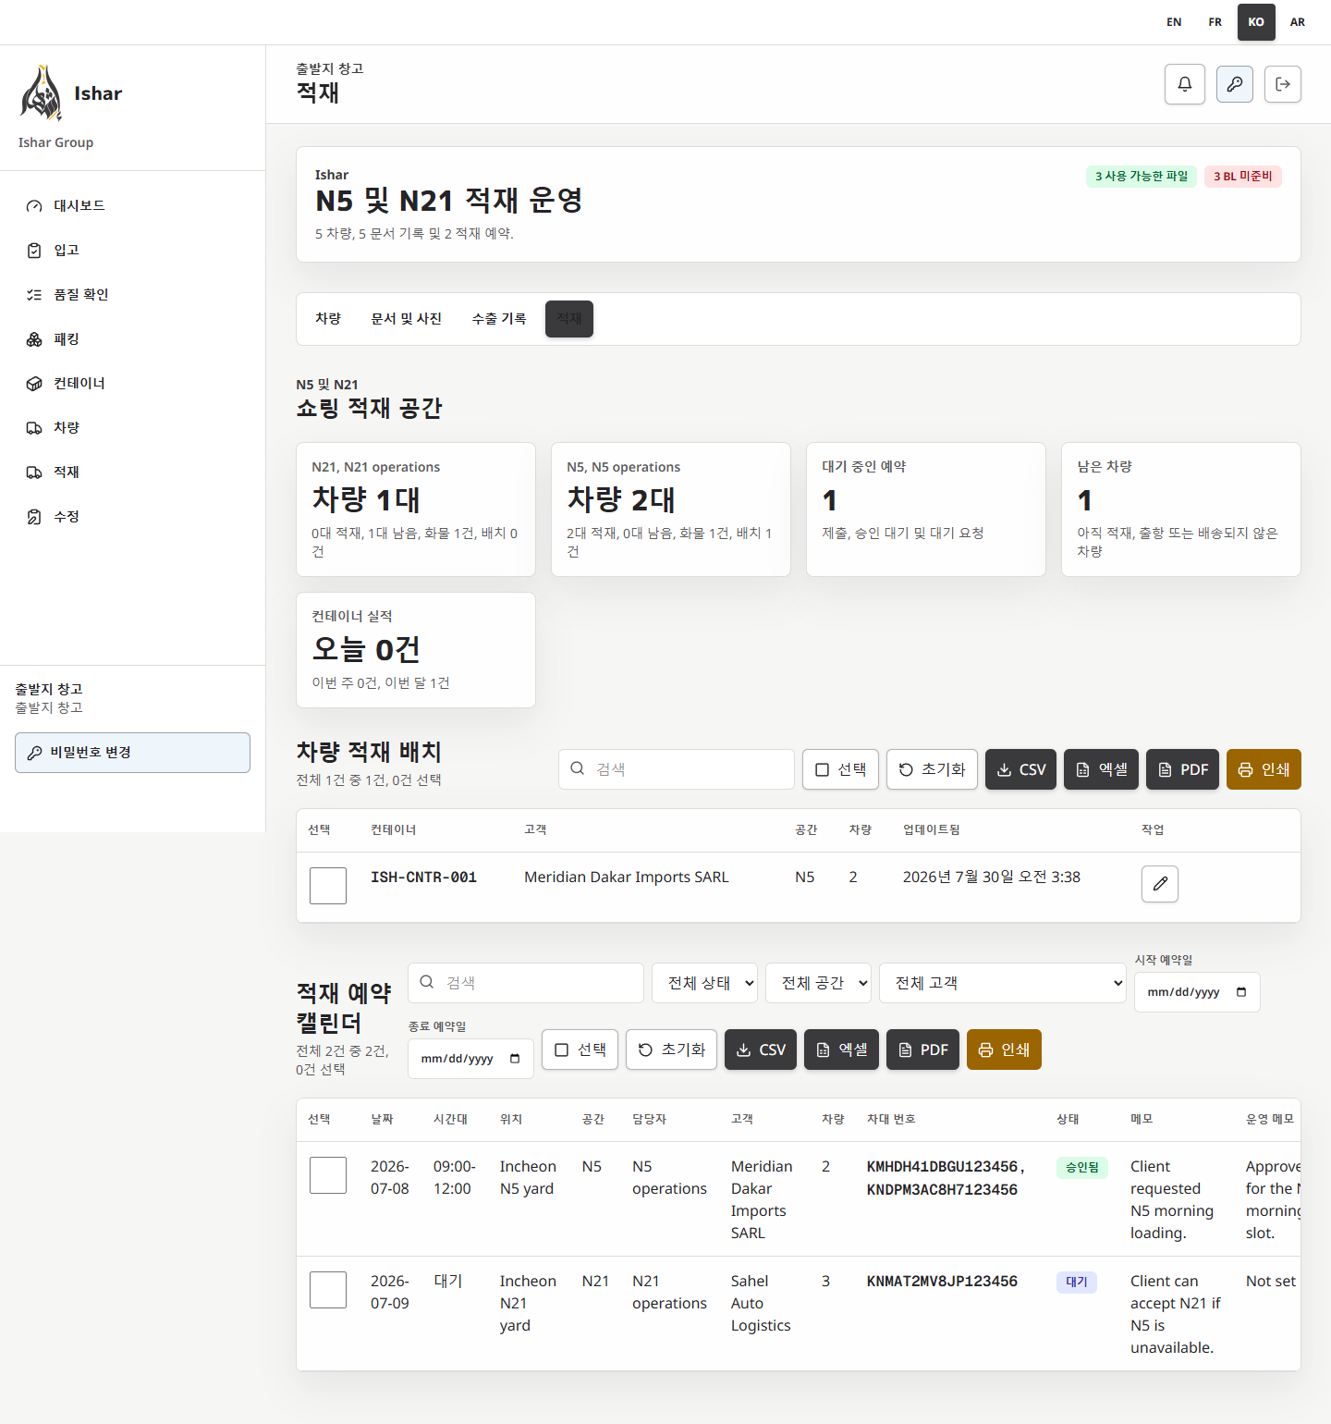1331x1424 pixels.
Task: Open 컨테이너 in the sidebar
Action: [x=132, y=383]
